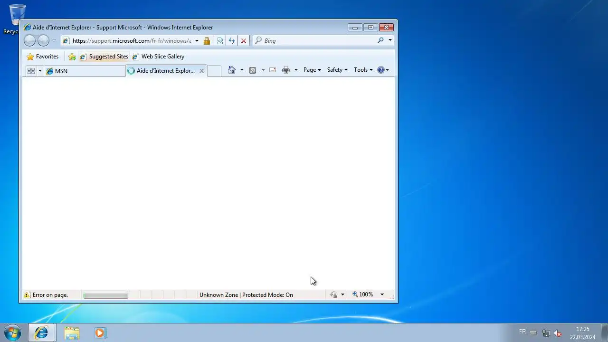The width and height of the screenshot is (608, 342).
Task: Click the page loading progress bar
Action: coord(106,295)
